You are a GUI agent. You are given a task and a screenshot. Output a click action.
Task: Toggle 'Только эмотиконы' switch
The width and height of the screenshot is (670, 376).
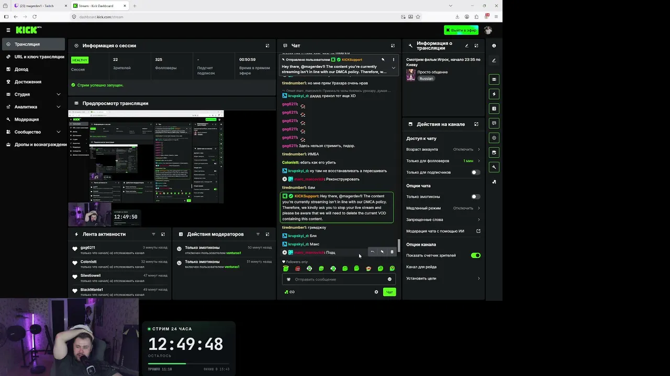point(475,197)
